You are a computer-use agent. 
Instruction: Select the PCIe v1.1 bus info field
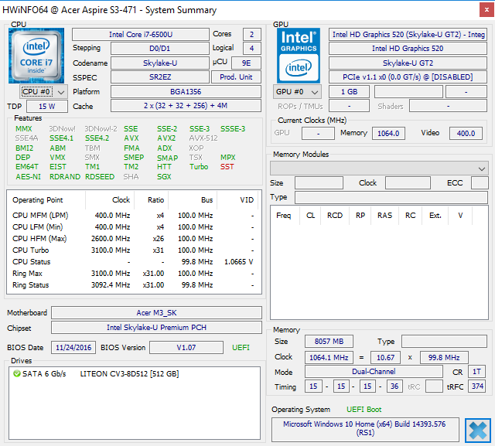[408, 77]
